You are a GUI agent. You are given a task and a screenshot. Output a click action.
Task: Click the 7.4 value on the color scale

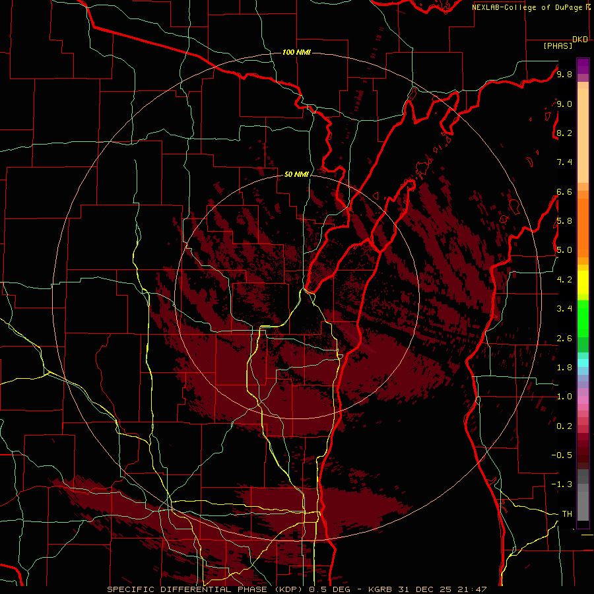(x=564, y=162)
